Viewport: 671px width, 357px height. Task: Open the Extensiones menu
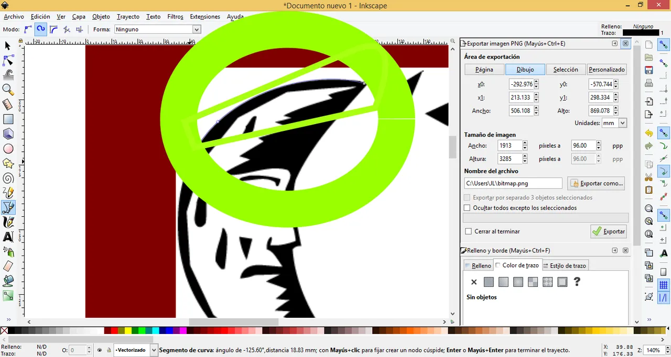tap(205, 17)
